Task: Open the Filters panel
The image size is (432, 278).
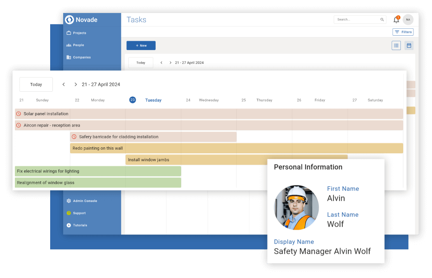Action: (403, 32)
